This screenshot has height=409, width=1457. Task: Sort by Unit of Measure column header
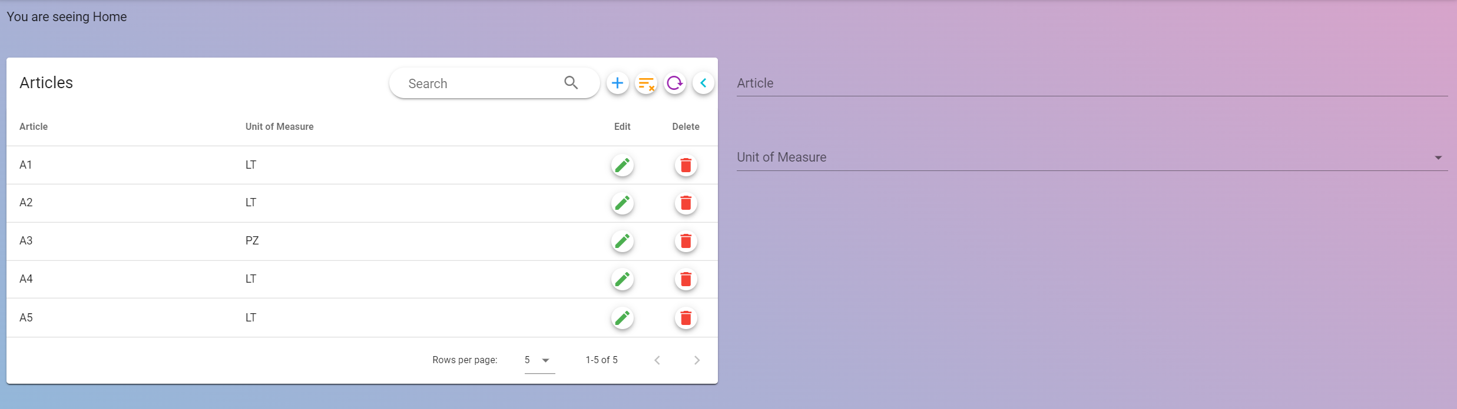279,127
